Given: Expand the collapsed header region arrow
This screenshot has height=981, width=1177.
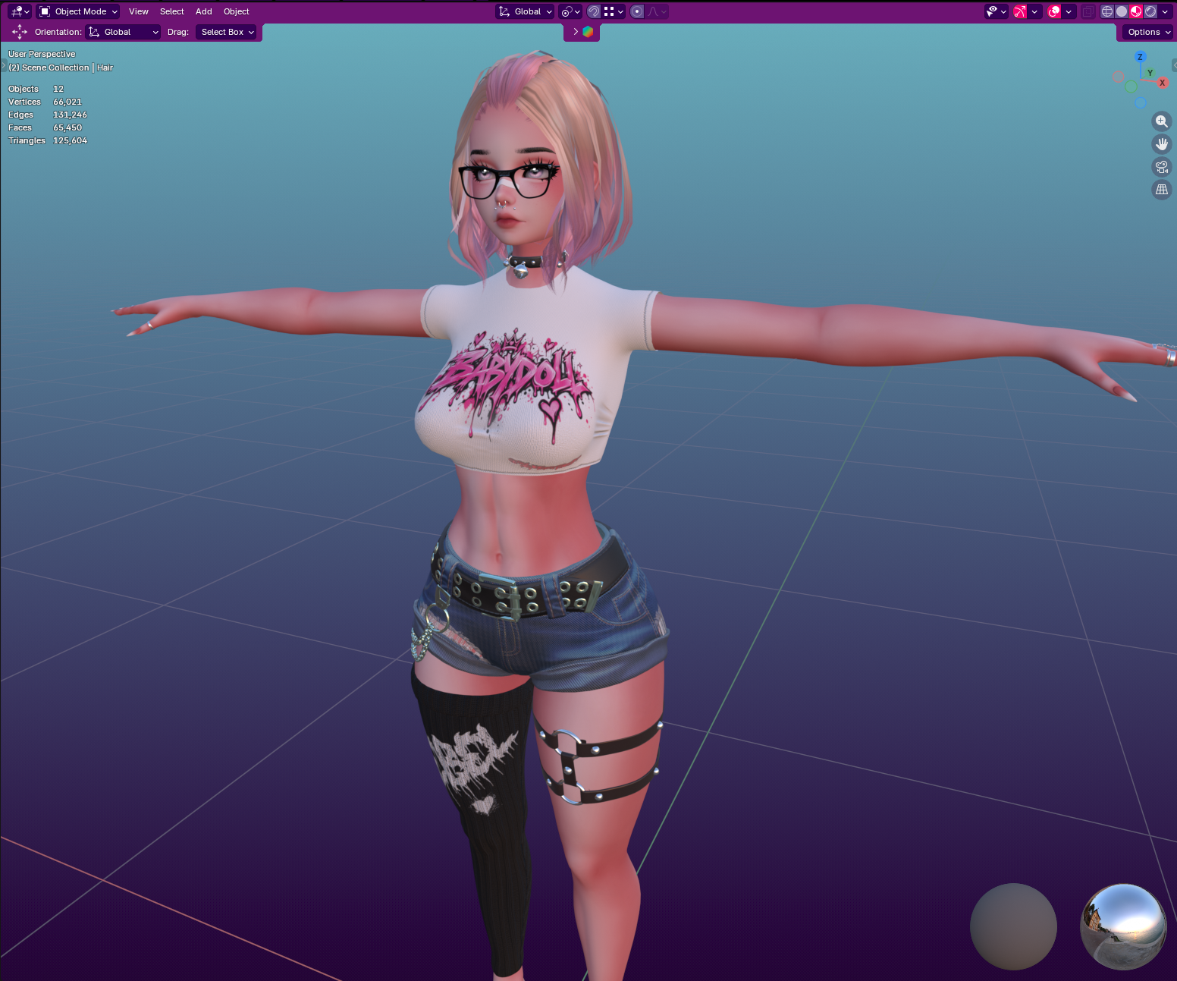Looking at the screenshot, I should [x=576, y=32].
